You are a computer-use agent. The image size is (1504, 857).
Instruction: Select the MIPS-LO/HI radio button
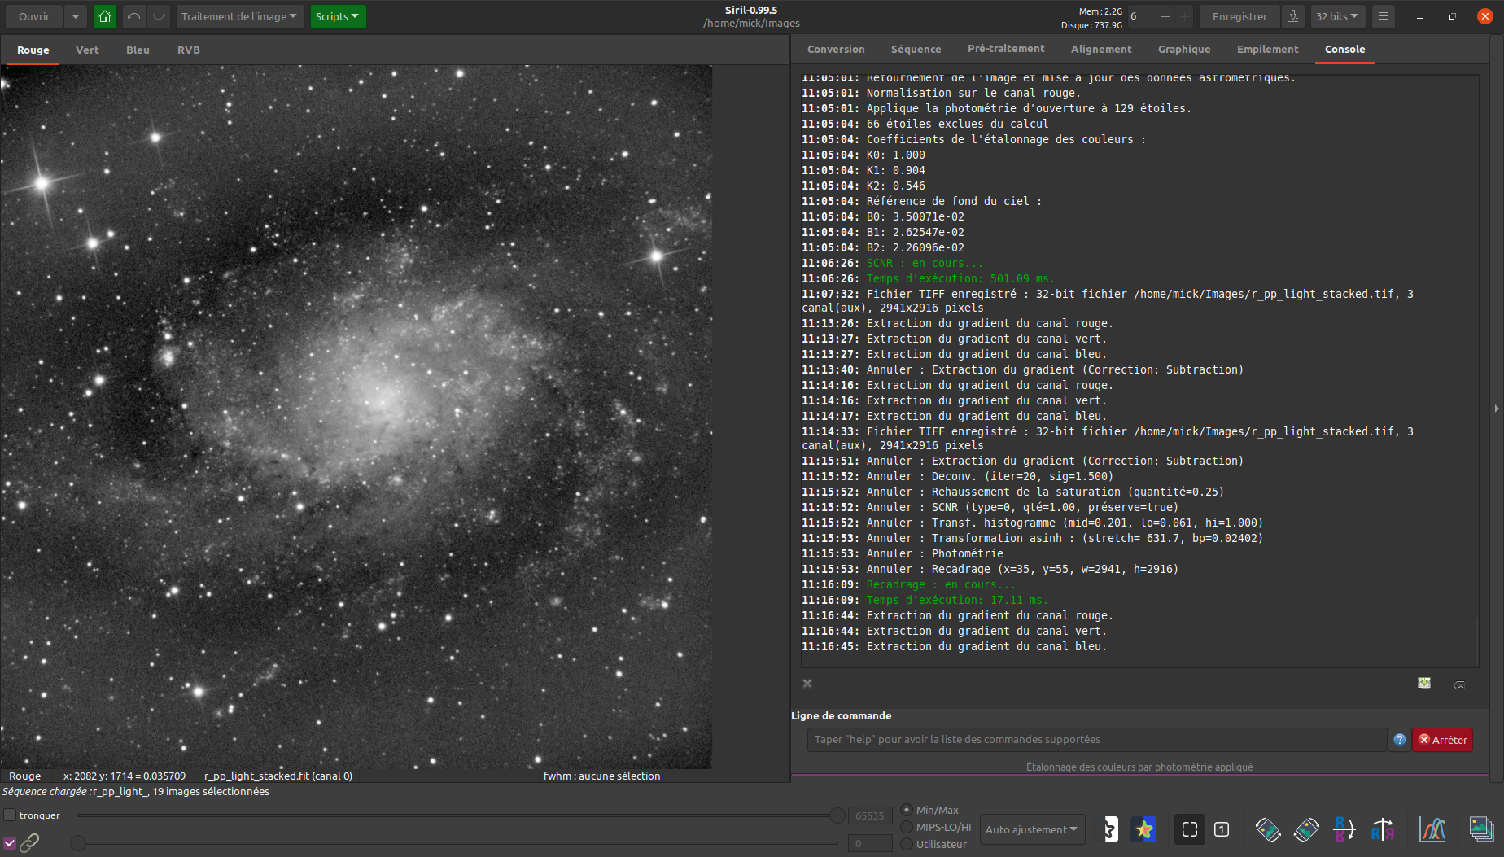tap(907, 827)
